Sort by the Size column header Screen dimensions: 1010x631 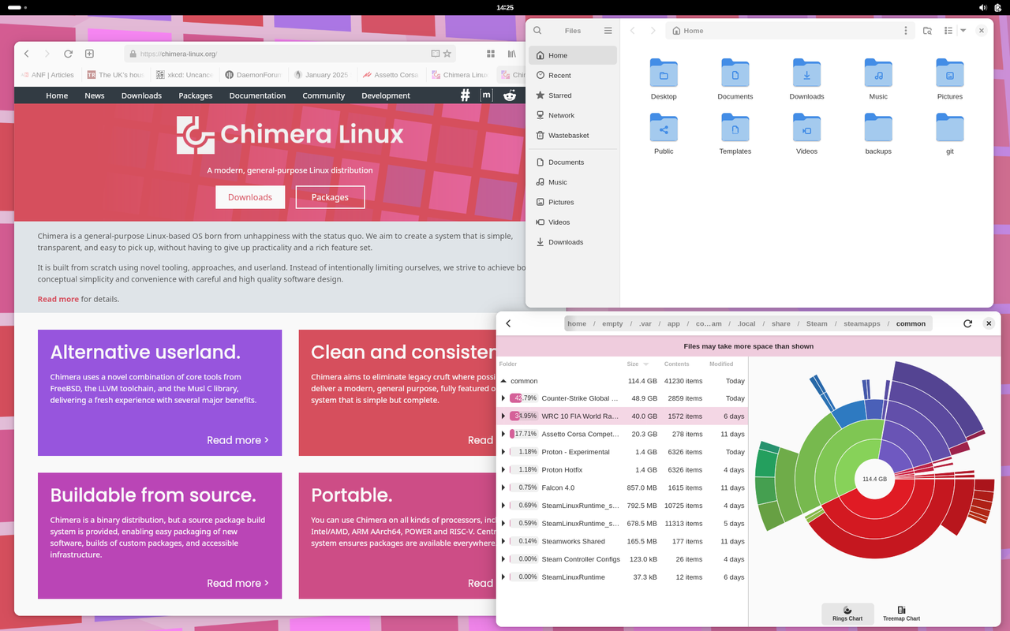click(x=638, y=364)
